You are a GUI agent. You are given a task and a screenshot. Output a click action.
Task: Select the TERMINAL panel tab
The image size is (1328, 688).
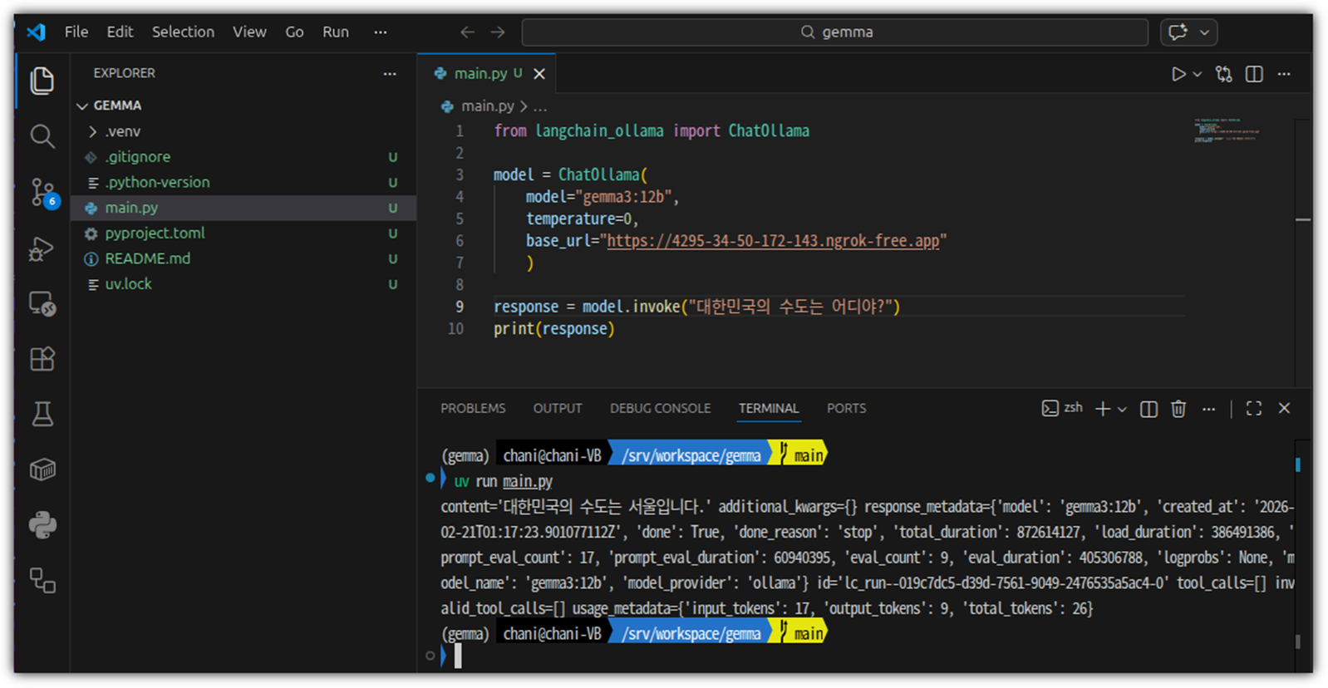769,408
